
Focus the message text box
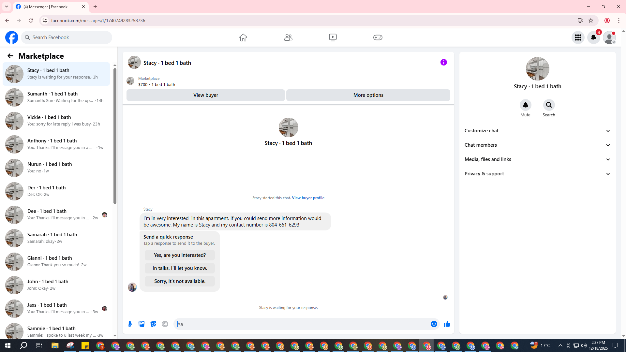pos(302,324)
